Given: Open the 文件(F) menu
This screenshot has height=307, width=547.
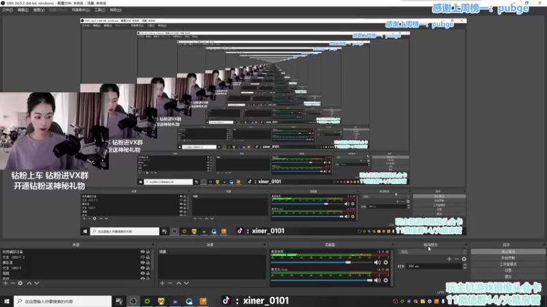Looking at the screenshot, I should (8, 10).
